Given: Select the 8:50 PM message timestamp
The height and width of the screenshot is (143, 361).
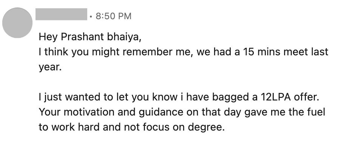Looking at the screenshot, I should [114, 16].
